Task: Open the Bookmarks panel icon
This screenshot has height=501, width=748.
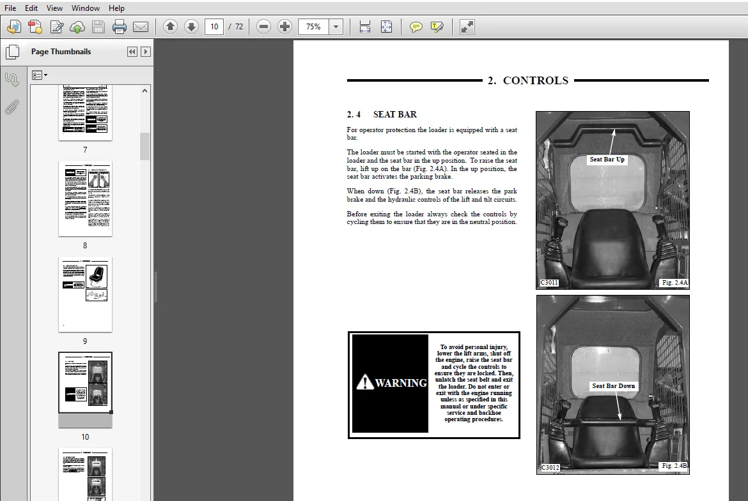Action: coord(12,80)
